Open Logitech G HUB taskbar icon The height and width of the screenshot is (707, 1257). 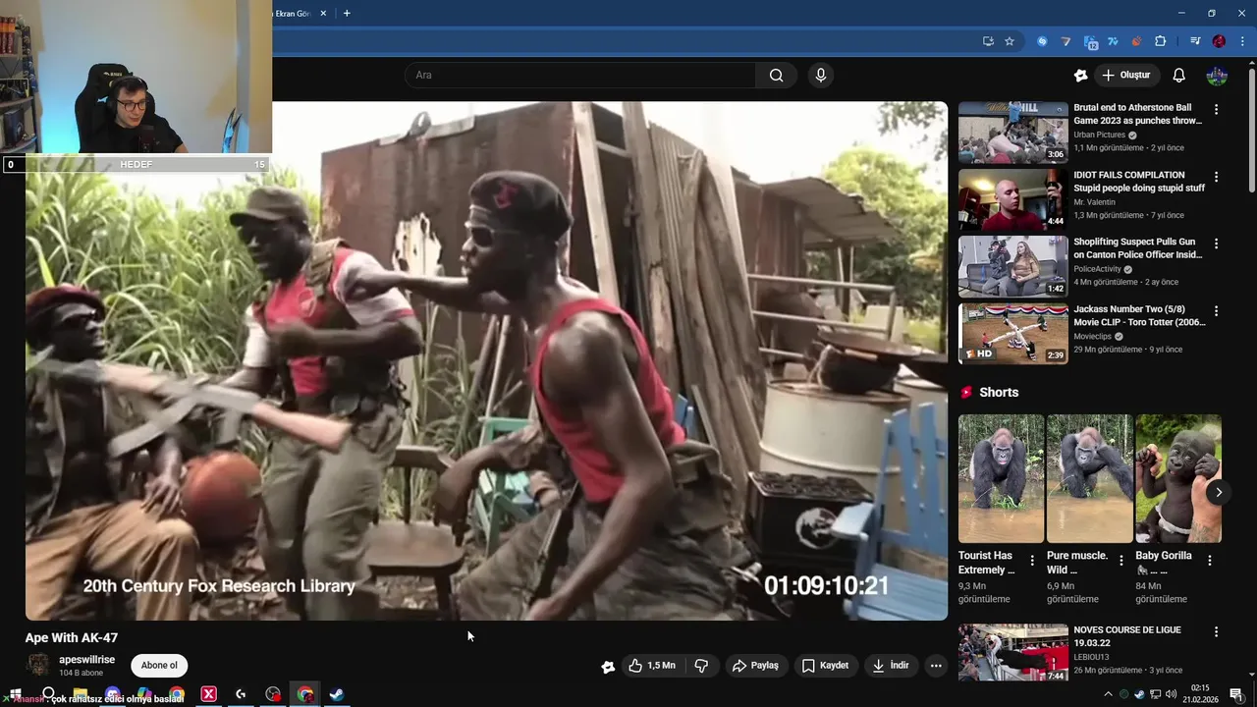[241, 694]
